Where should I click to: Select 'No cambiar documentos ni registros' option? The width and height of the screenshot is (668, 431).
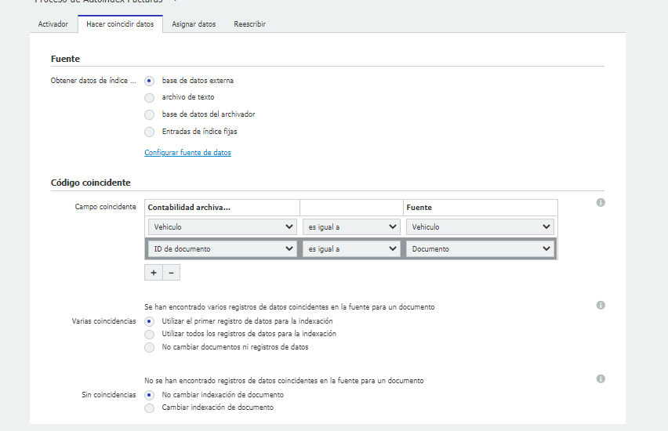[x=149, y=347]
